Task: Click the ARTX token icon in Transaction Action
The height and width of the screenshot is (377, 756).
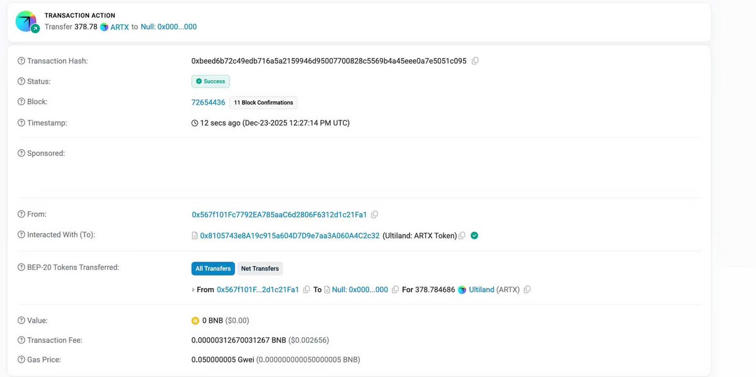Action: 104,27
